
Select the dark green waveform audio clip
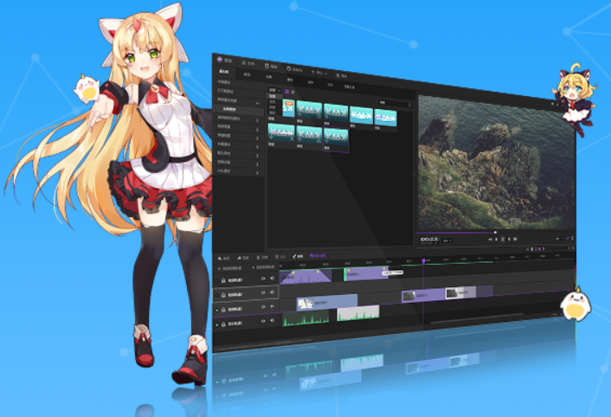click(305, 319)
